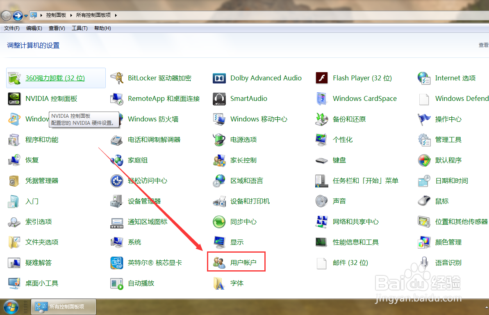Open the 工具(T) menu
489x315 pixels.
(80, 28)
